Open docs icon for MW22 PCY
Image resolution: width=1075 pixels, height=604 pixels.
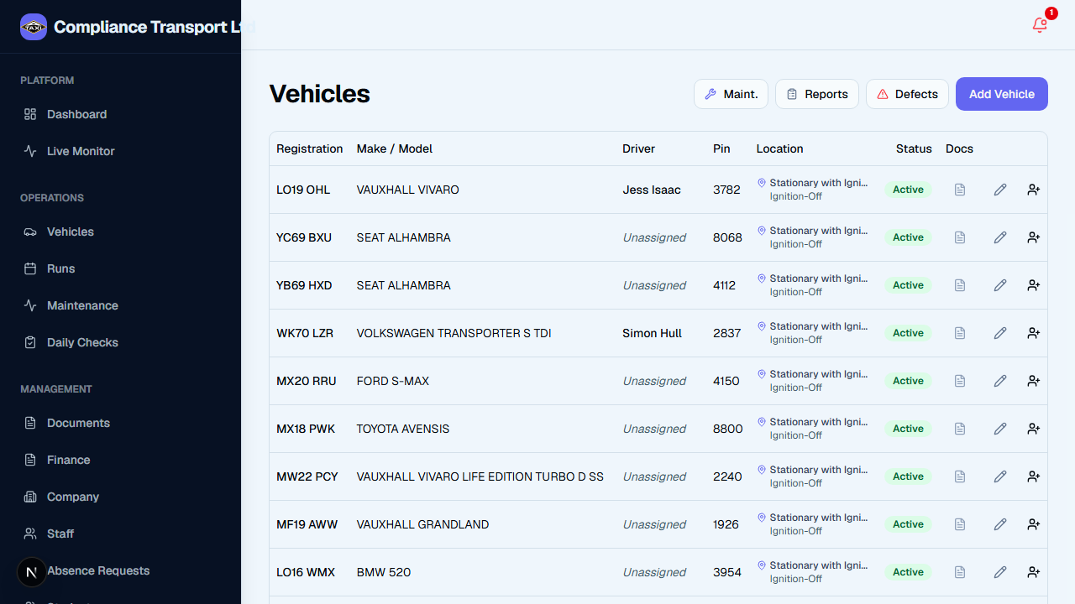click(x=960, y=476)
